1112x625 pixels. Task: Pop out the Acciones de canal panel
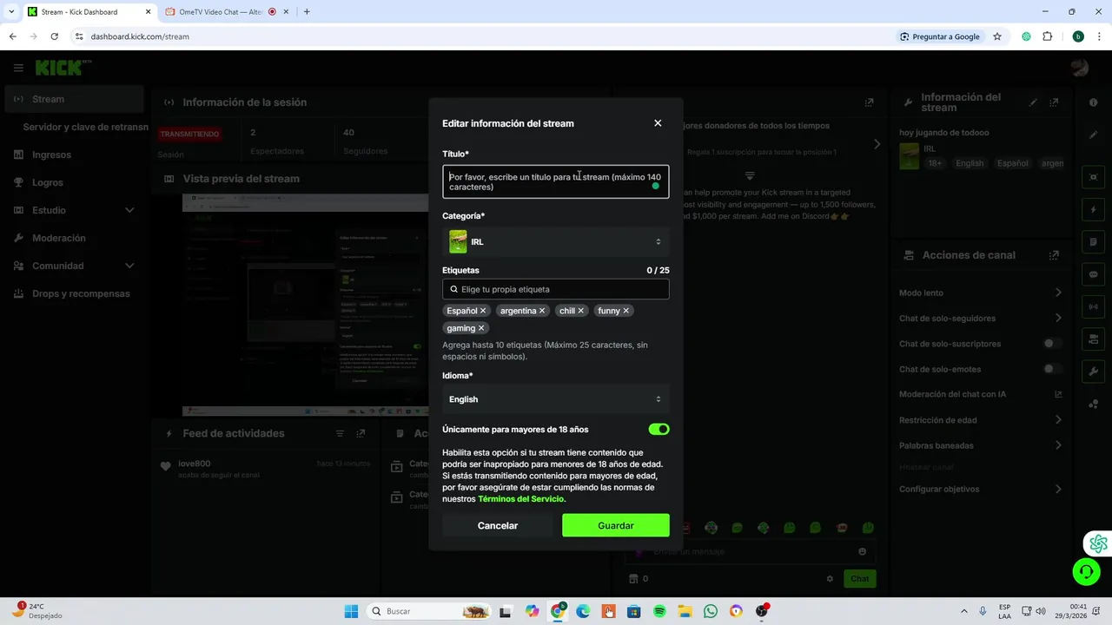coord(1054,255)
